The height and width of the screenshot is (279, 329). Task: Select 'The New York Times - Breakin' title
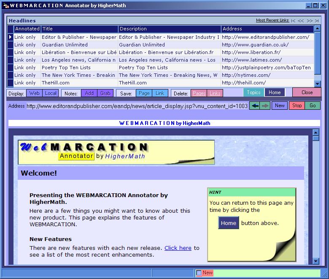click(79, 75)
